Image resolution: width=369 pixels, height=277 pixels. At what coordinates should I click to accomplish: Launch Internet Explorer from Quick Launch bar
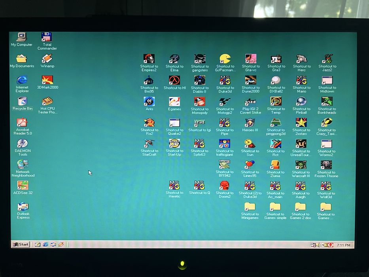pyautogui.click(x=45, y=245)
